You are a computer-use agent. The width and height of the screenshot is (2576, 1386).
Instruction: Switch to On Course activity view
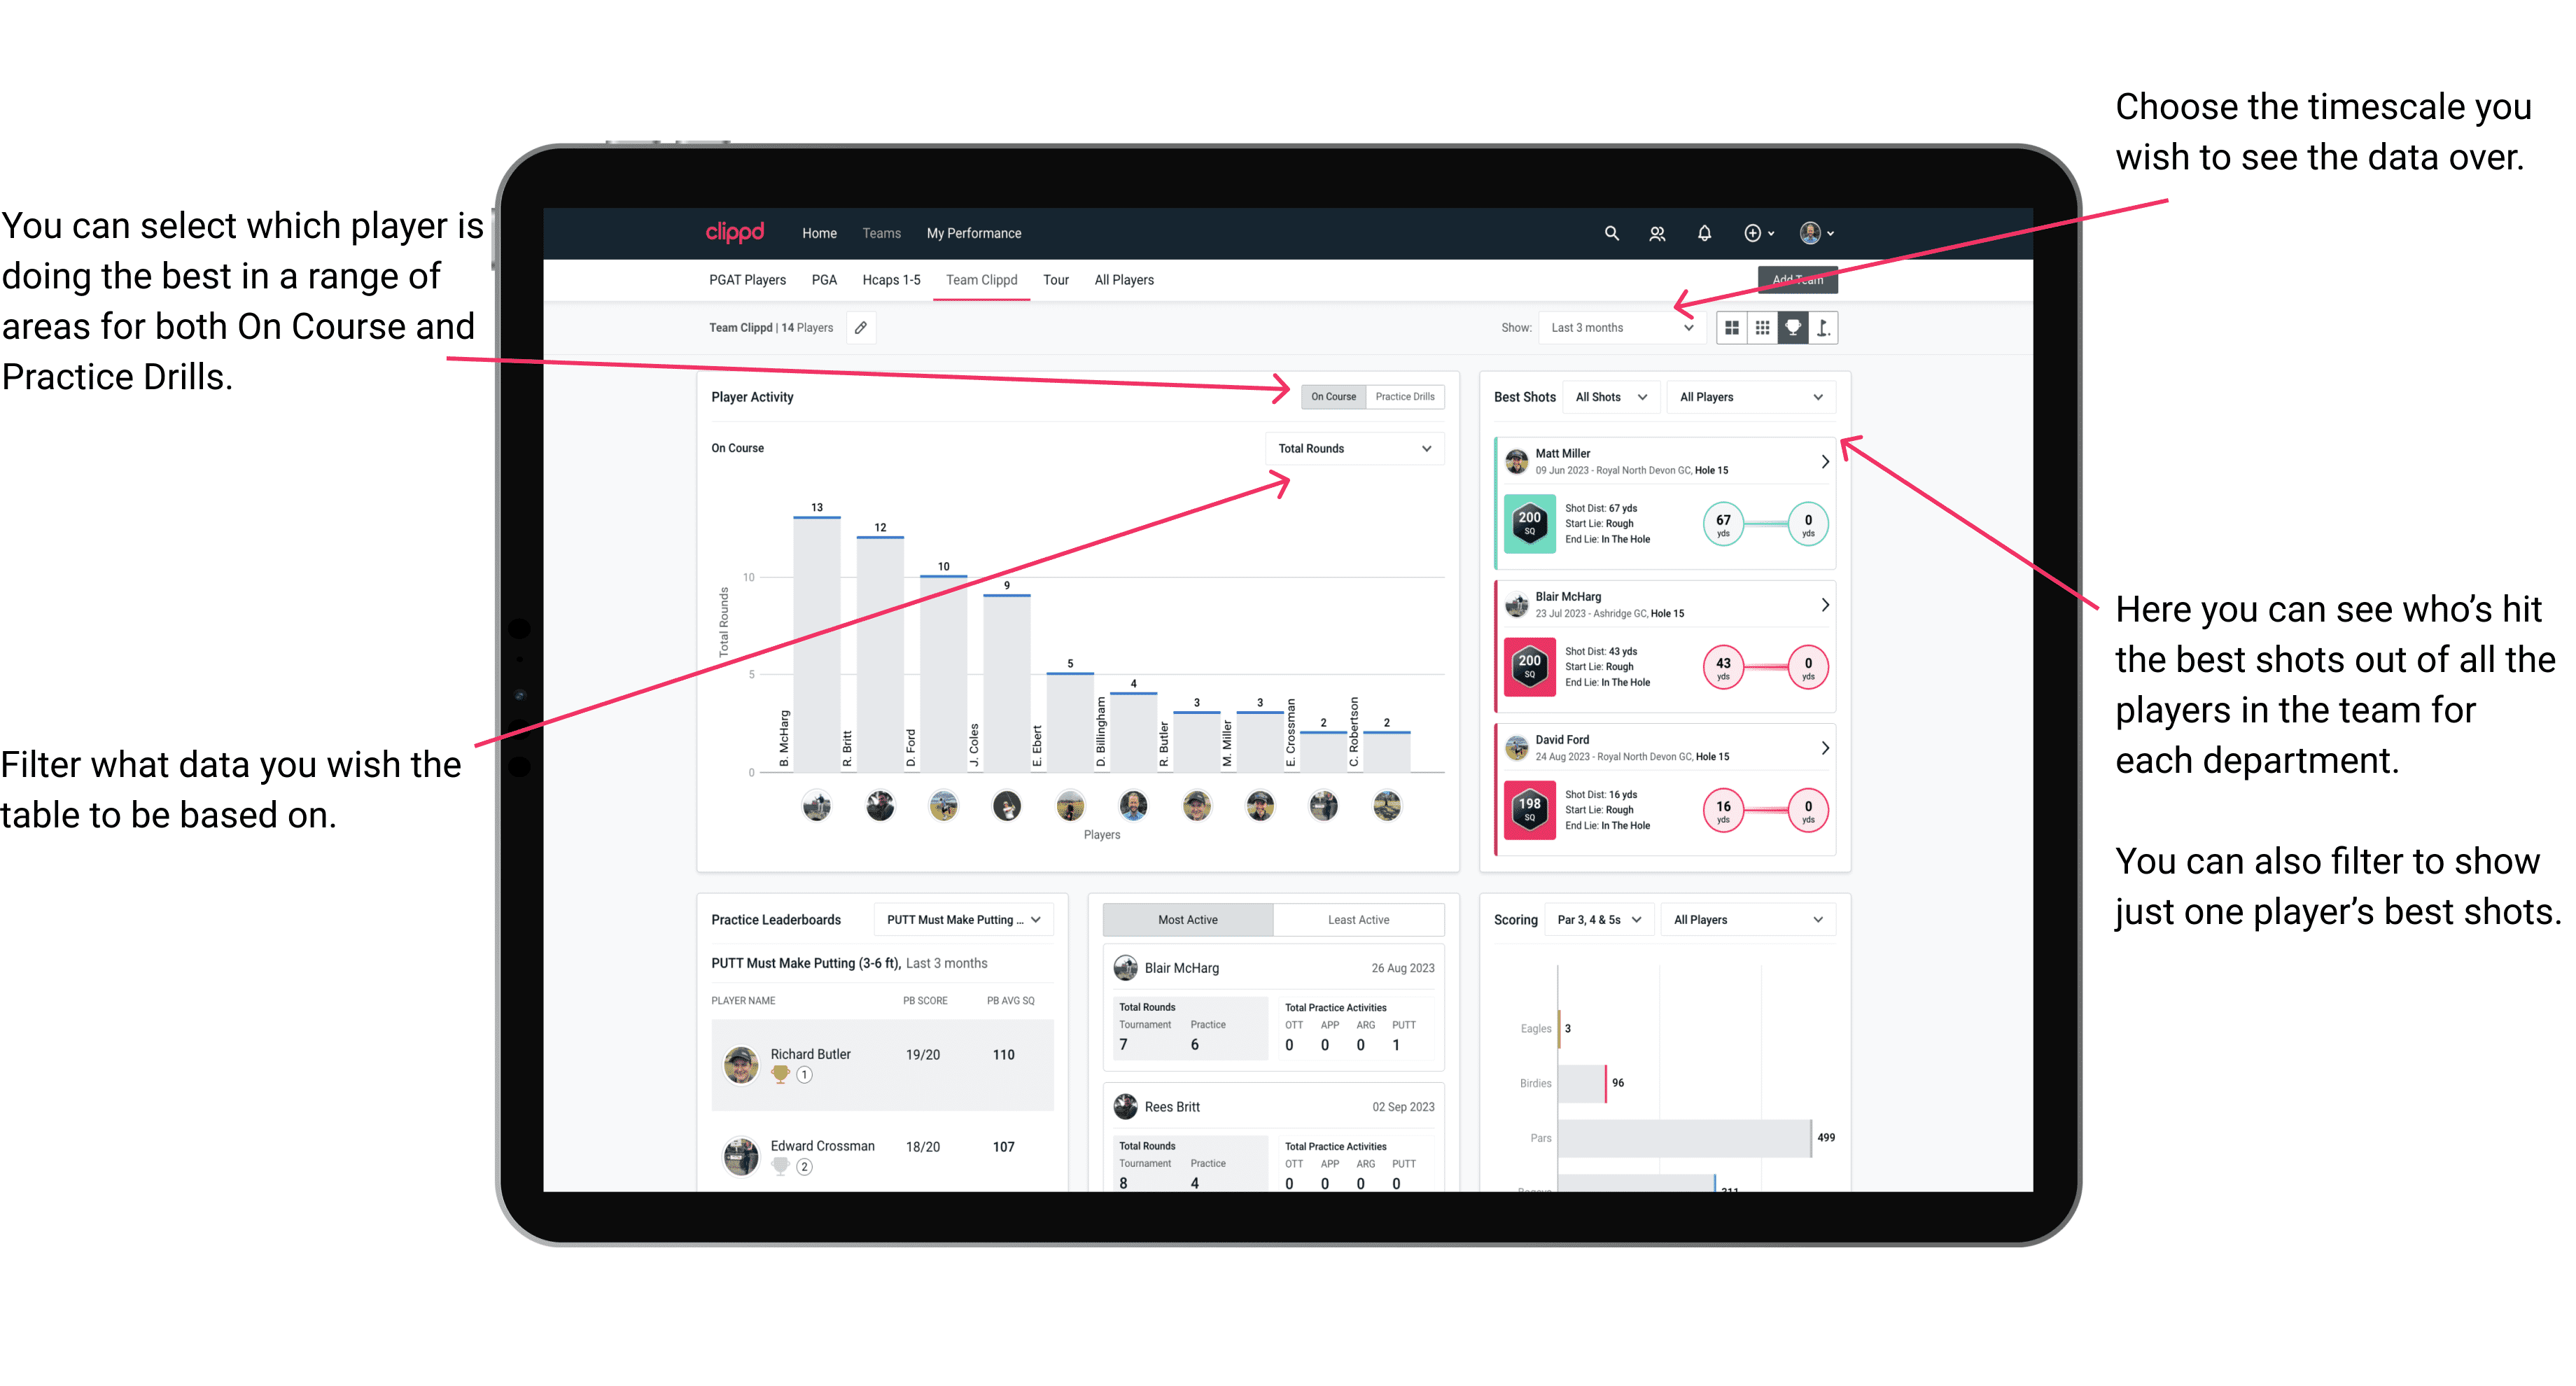tap(1334, 396)
